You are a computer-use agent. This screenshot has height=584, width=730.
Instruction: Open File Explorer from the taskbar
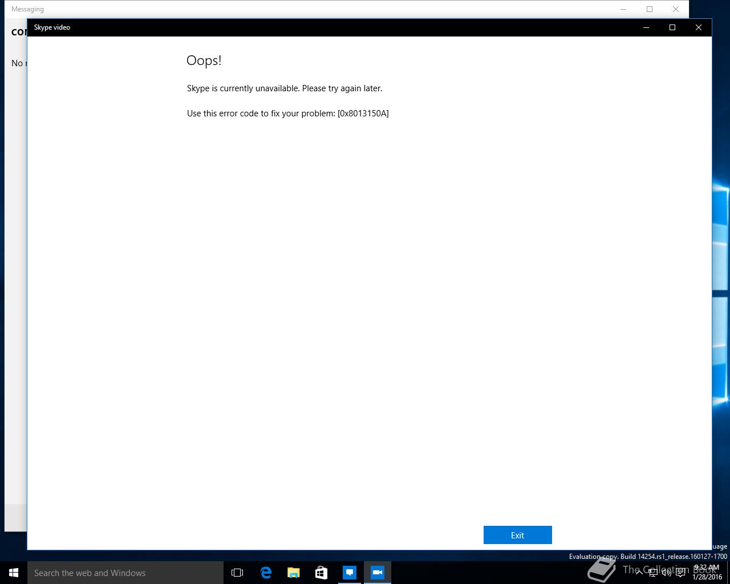pos(293,573)
